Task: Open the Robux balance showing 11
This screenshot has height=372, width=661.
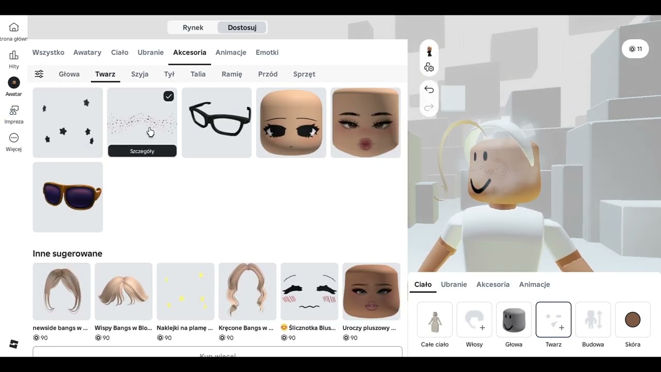Action: pos(635,49)
